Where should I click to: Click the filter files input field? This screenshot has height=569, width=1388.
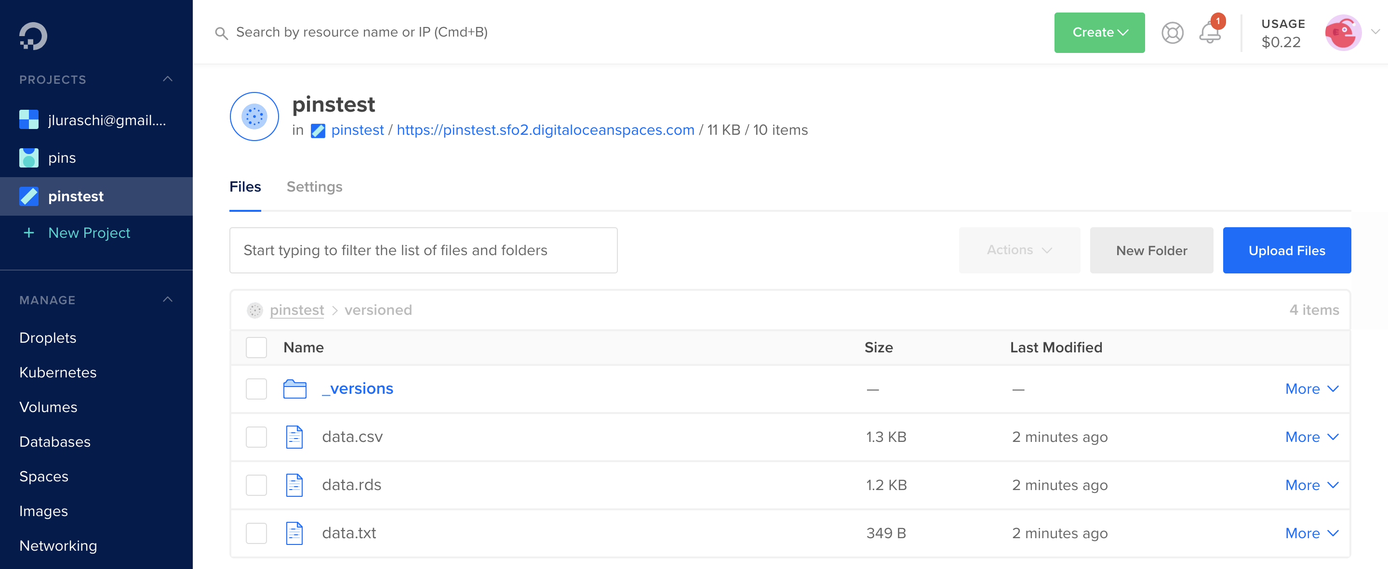(x=423, y=250)
